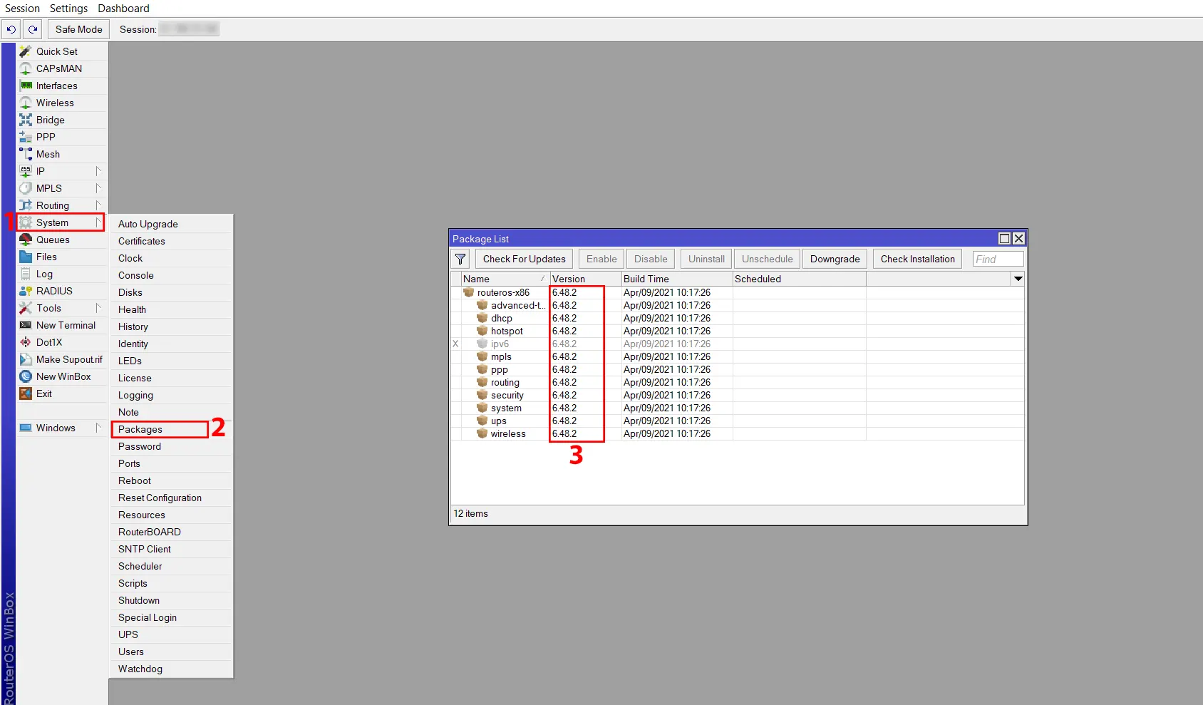The height and width of the screenshot is (705, 1203).
Task: Open the Interfaces panel
Action: tap(58, 86)
